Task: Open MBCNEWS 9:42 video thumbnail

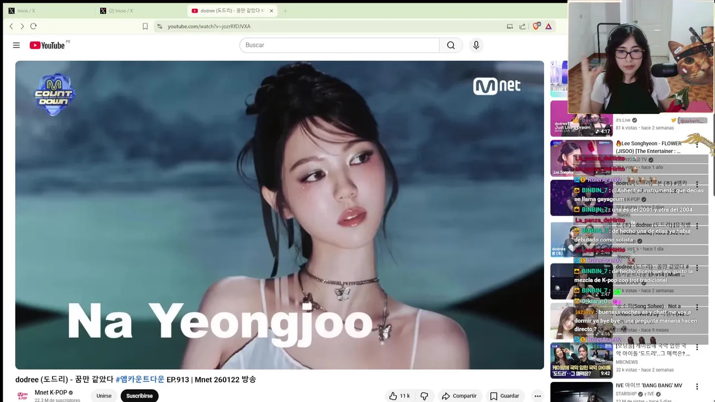Action: [x=581, y=361]
